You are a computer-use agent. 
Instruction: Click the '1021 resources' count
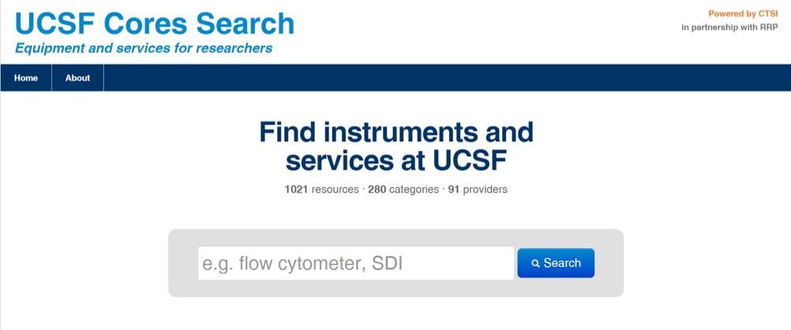321,189
